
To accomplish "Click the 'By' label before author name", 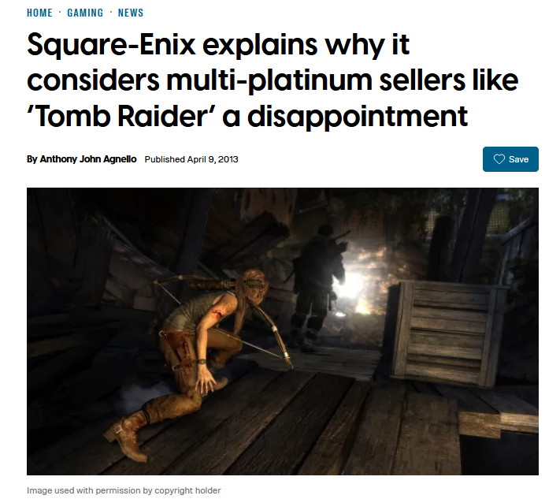I will (32, 159).
